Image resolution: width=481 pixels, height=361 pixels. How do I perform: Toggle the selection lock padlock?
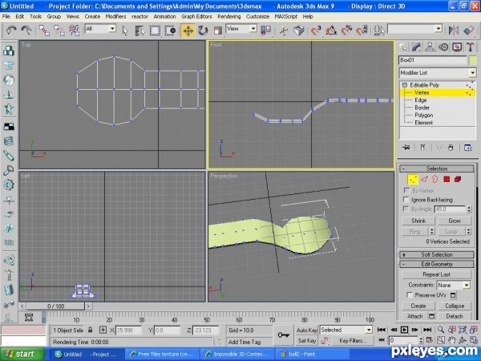pos(90,330)
